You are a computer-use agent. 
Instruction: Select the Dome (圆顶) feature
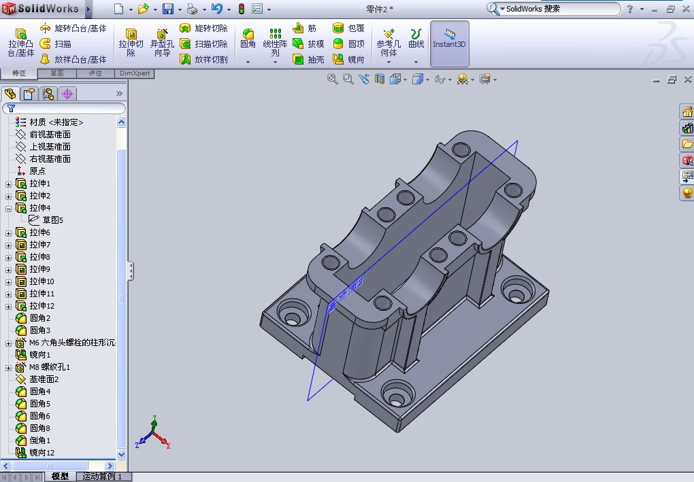[348, 44]
